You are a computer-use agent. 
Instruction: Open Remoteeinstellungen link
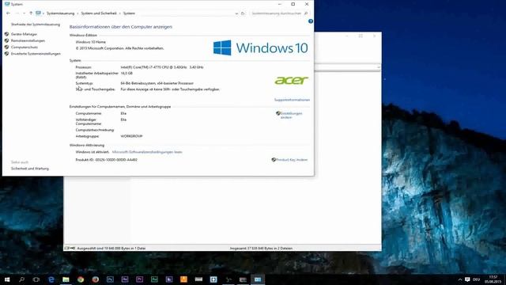(28, 40)
